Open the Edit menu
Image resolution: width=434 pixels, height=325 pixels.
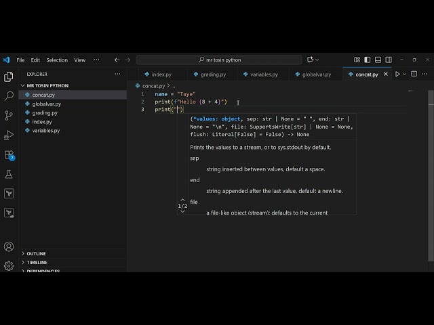click(x=35, y=60)
